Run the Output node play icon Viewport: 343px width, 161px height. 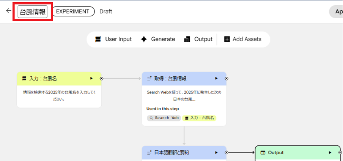[330, 153]
